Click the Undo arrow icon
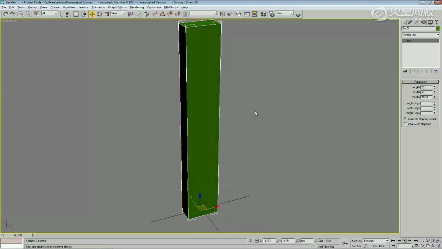The width and height of the screenshot is (442, 249). (x=5, y=14)
